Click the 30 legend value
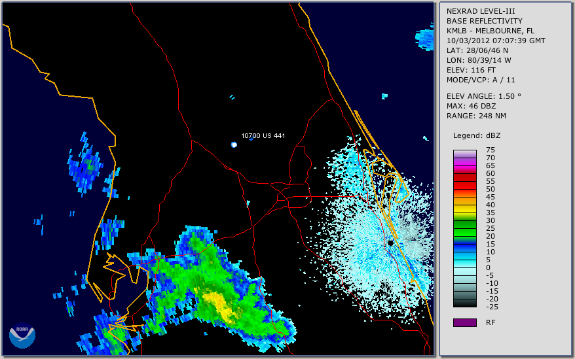The width and height of the screenshot is (575, 359). click(491, 220)
